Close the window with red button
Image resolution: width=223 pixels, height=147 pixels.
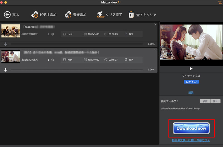click(x=1, y=3)
